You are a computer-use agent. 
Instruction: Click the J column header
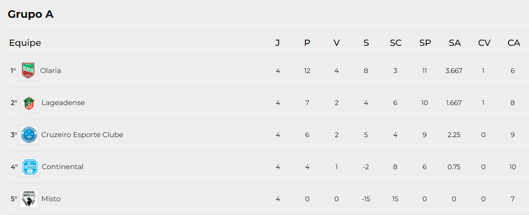point(278,43)
